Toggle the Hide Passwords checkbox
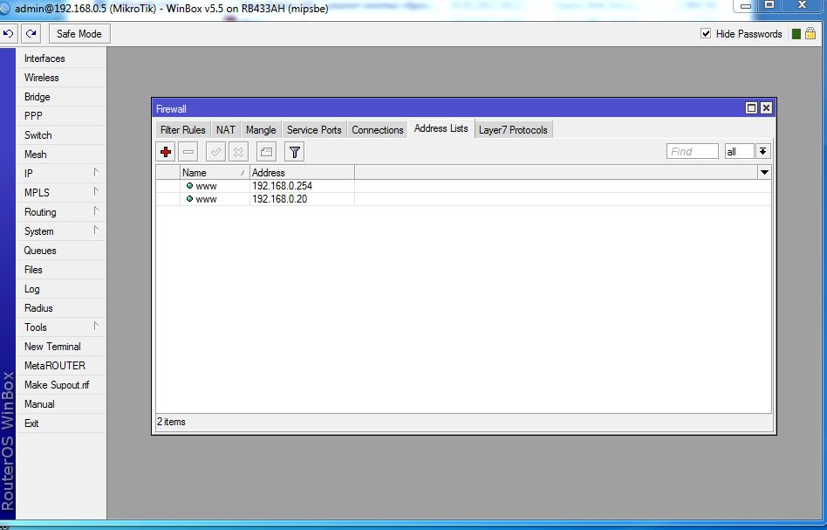Viewport: 827px width, 530px height. coord(706,34)
